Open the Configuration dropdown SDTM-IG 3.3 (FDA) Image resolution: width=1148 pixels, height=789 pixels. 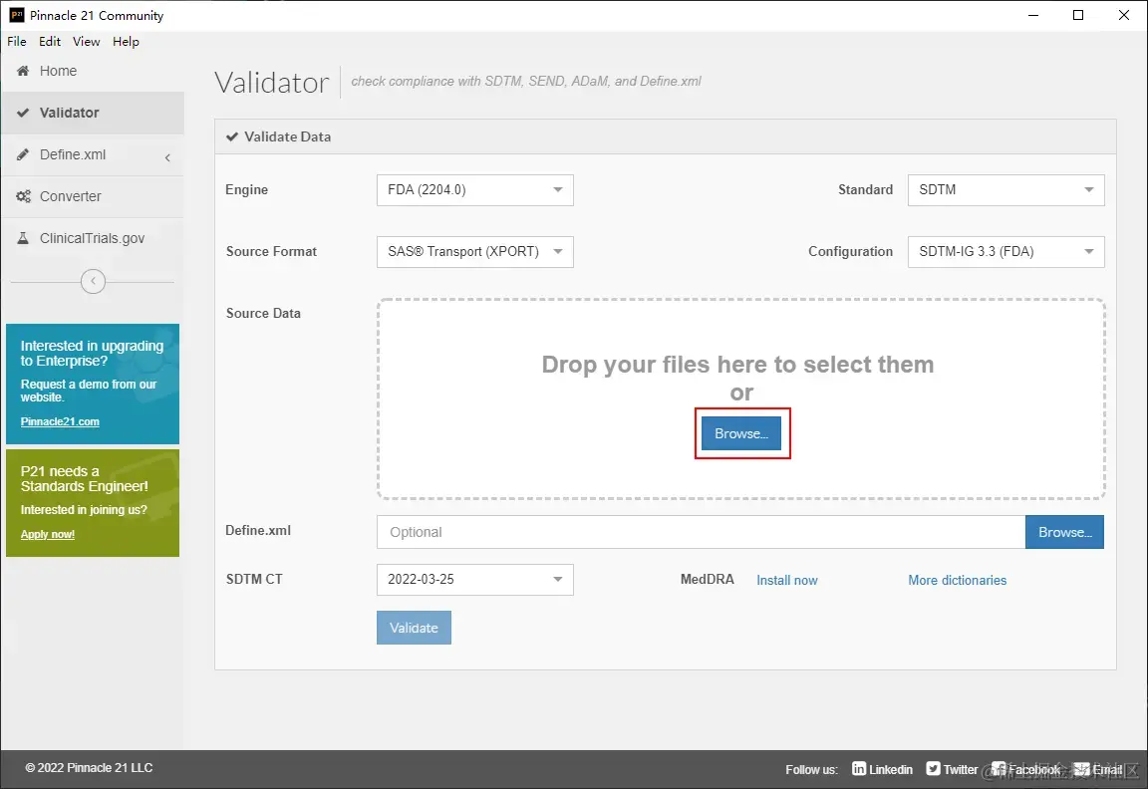tap(1005, 252)
